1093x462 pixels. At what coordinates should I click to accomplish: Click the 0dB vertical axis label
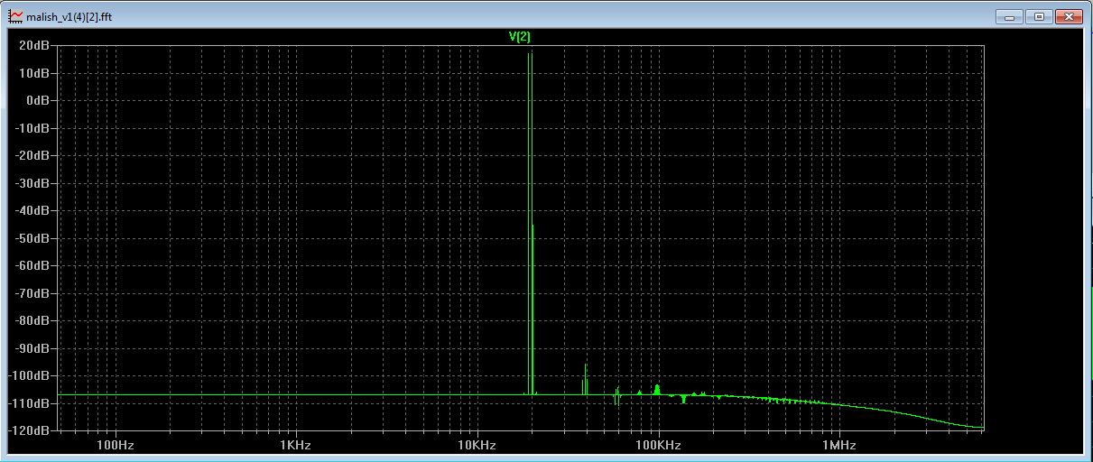pos(40,100)
